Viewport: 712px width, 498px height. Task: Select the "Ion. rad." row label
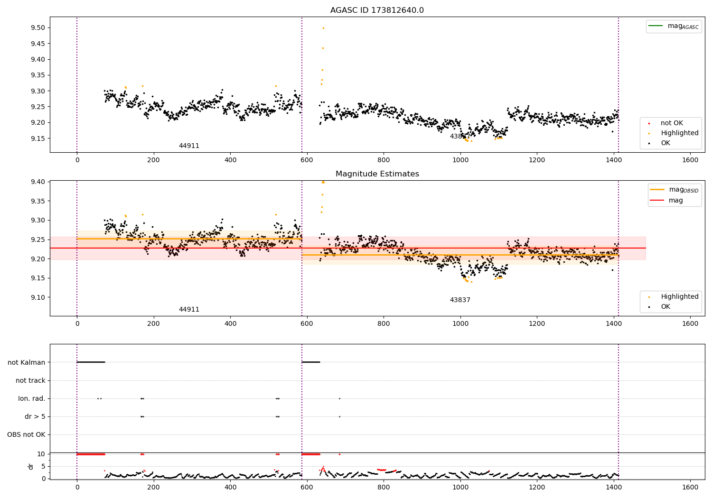(32, 398)
